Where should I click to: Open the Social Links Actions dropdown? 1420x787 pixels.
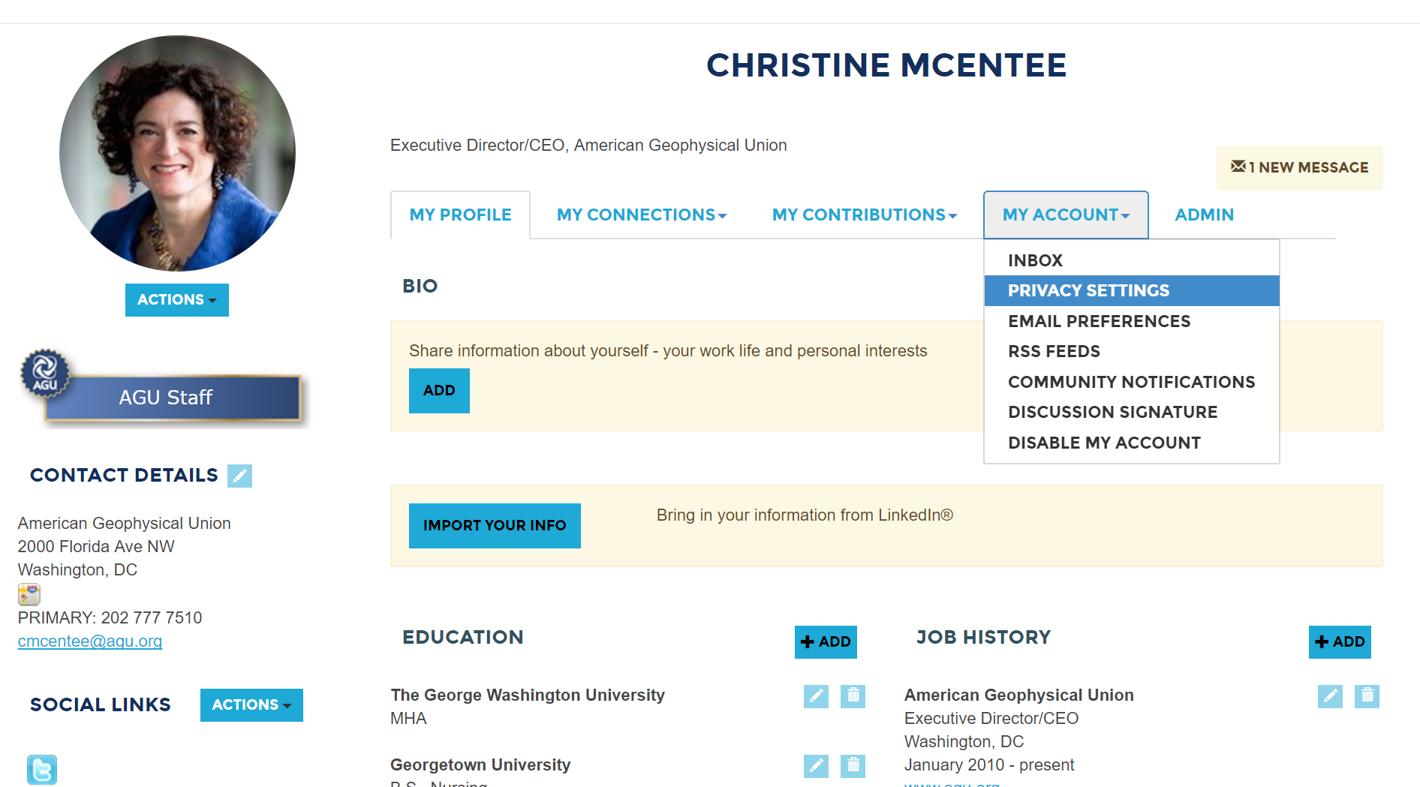251,705
